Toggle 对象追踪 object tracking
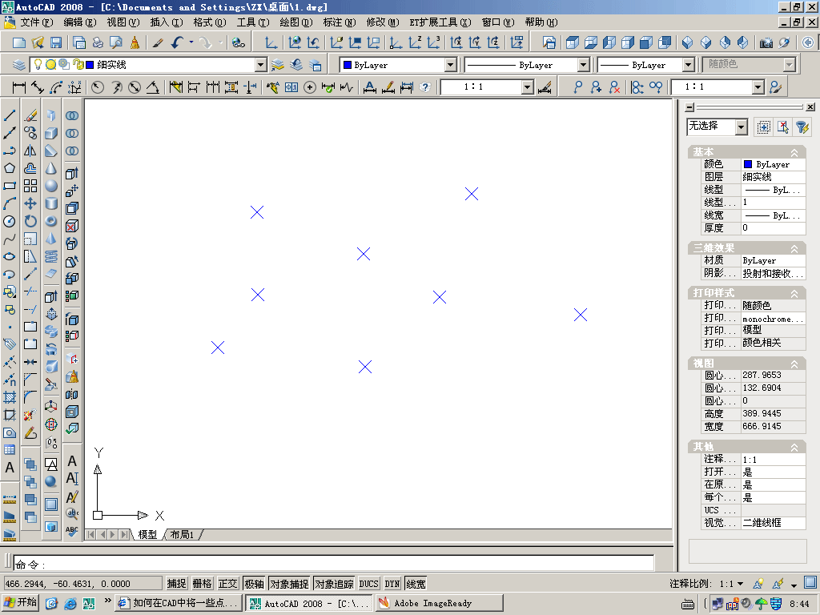Screen dimensions: 820x615 tap(334, 584)
